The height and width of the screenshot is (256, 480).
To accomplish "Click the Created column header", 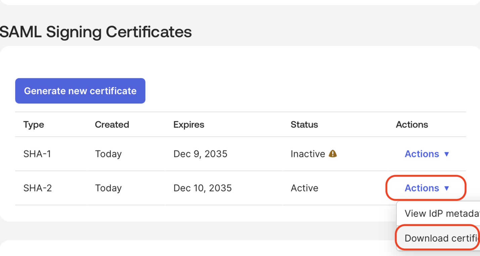I will coord(112,124).
